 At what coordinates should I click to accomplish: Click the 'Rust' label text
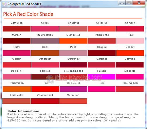click(x=45, y=47)
